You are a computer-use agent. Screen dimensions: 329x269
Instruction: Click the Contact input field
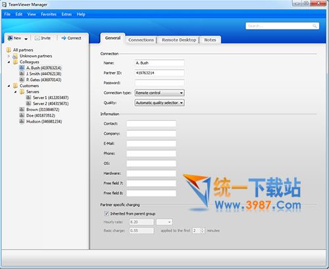click(x=151, y=124)
